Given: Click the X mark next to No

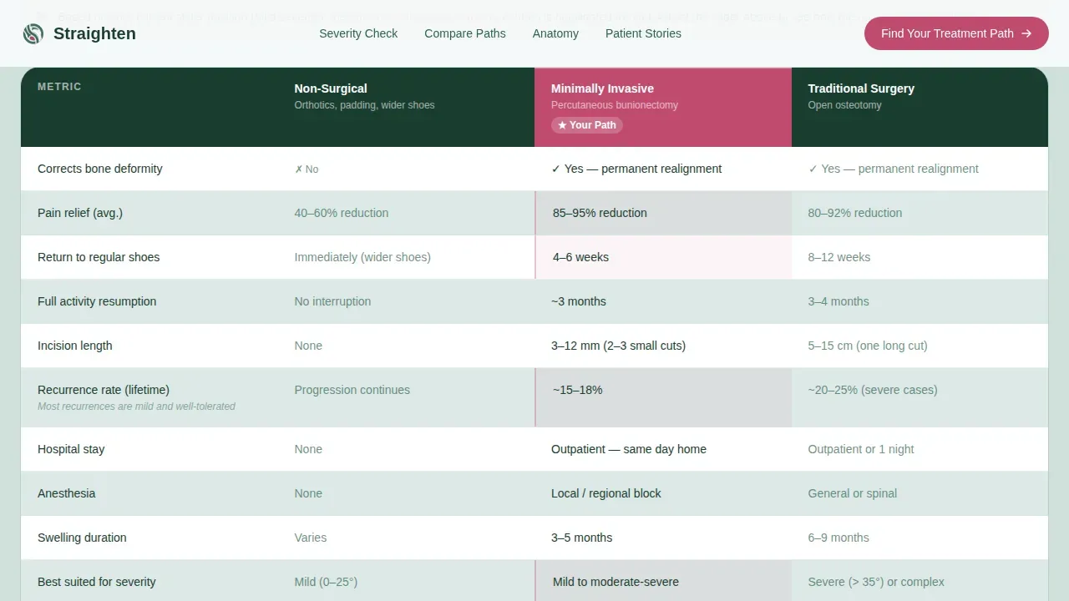Looking at the screenshot, I should tap(298, 169).
